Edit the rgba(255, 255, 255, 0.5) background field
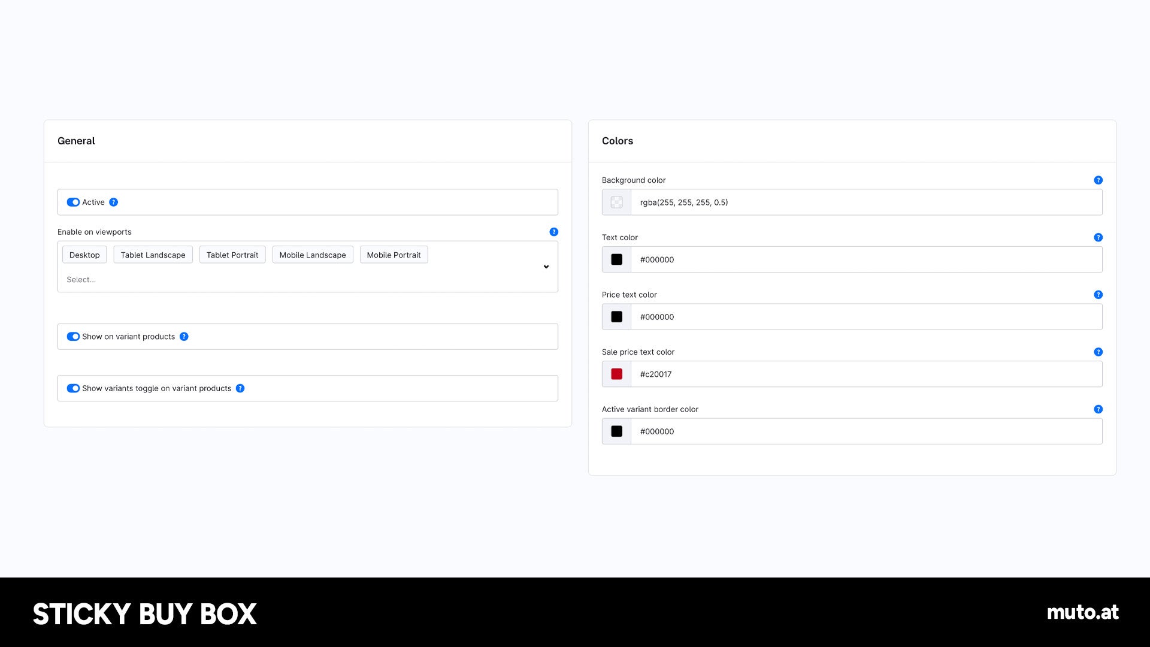This screenshot has width=1150, height=647. [x=866, y=202]
